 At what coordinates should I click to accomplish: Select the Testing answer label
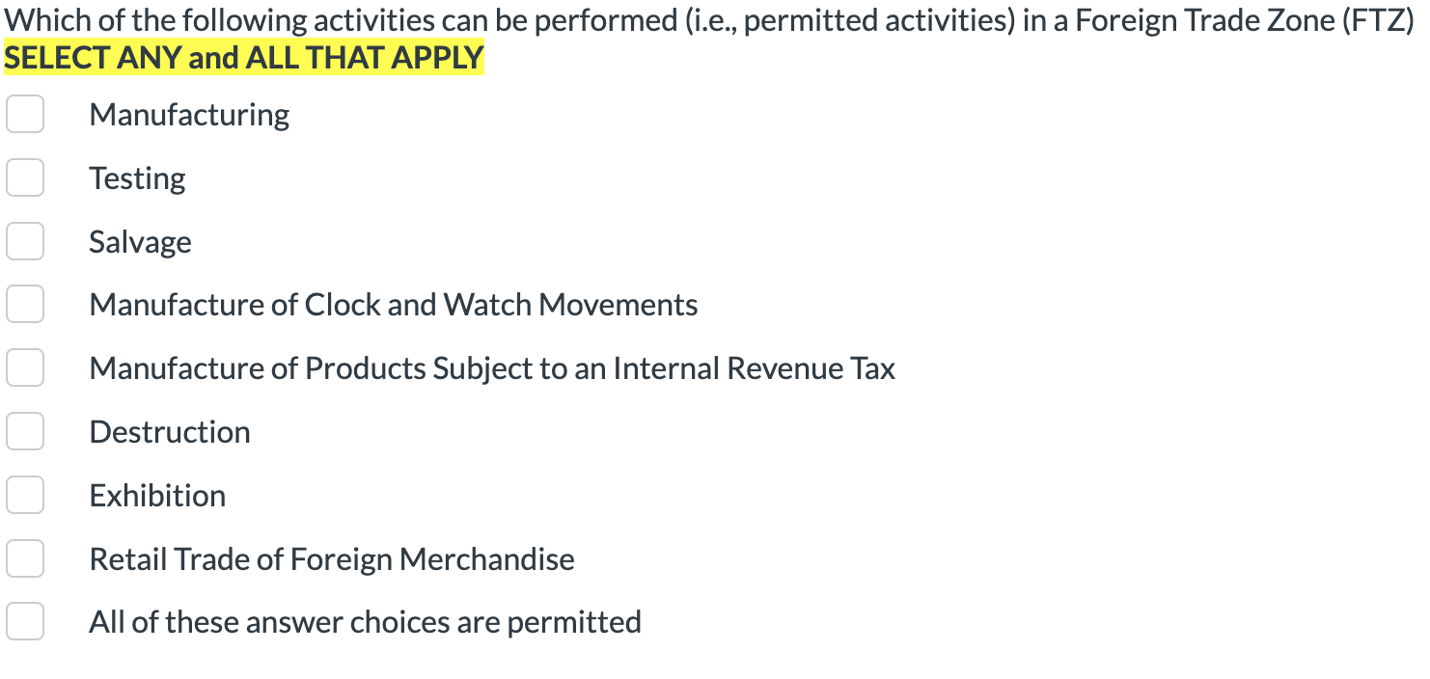(137, 177)
